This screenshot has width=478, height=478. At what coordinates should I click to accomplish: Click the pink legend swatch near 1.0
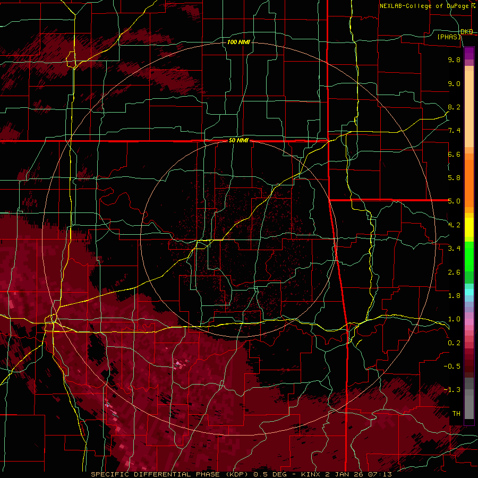pyautogui.click(x=469, y=322)
